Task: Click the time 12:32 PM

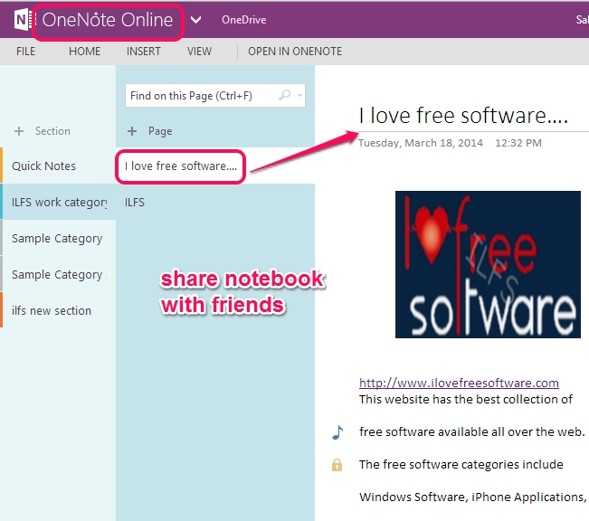Action: pyautogui.click(x=518, y=143)
